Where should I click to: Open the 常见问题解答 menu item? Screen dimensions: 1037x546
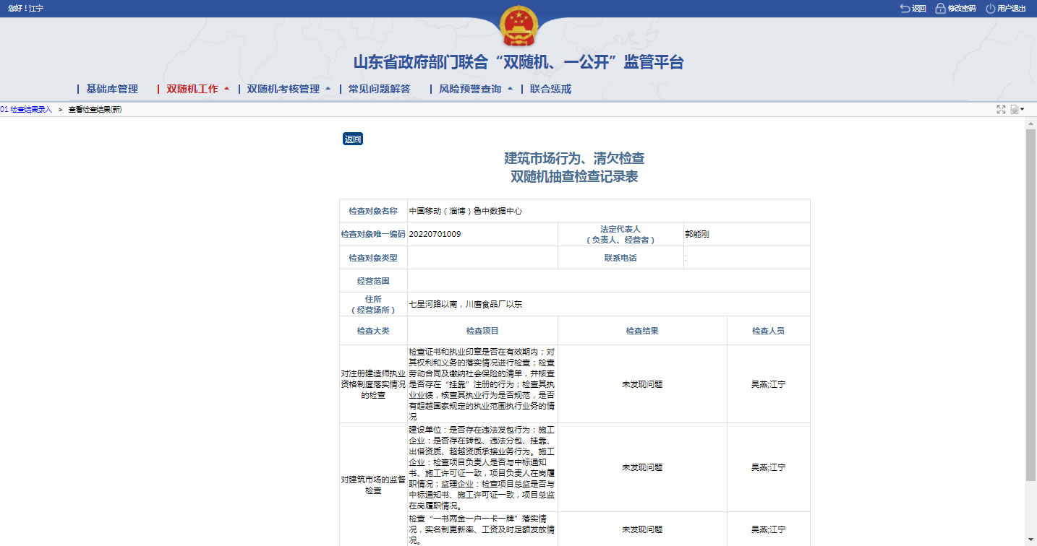click(379, 89)
